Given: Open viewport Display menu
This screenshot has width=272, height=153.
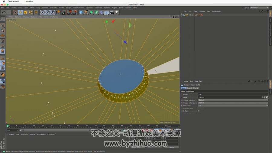Looking at the screenshot, I should [26, 17].
